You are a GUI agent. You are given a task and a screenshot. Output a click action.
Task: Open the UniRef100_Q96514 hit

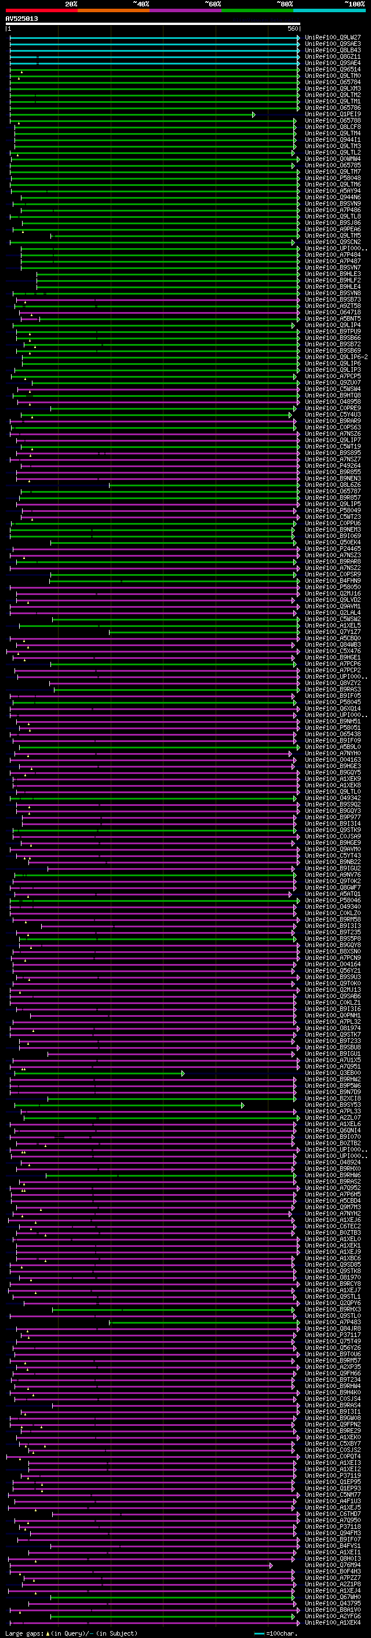click(333, 70)
